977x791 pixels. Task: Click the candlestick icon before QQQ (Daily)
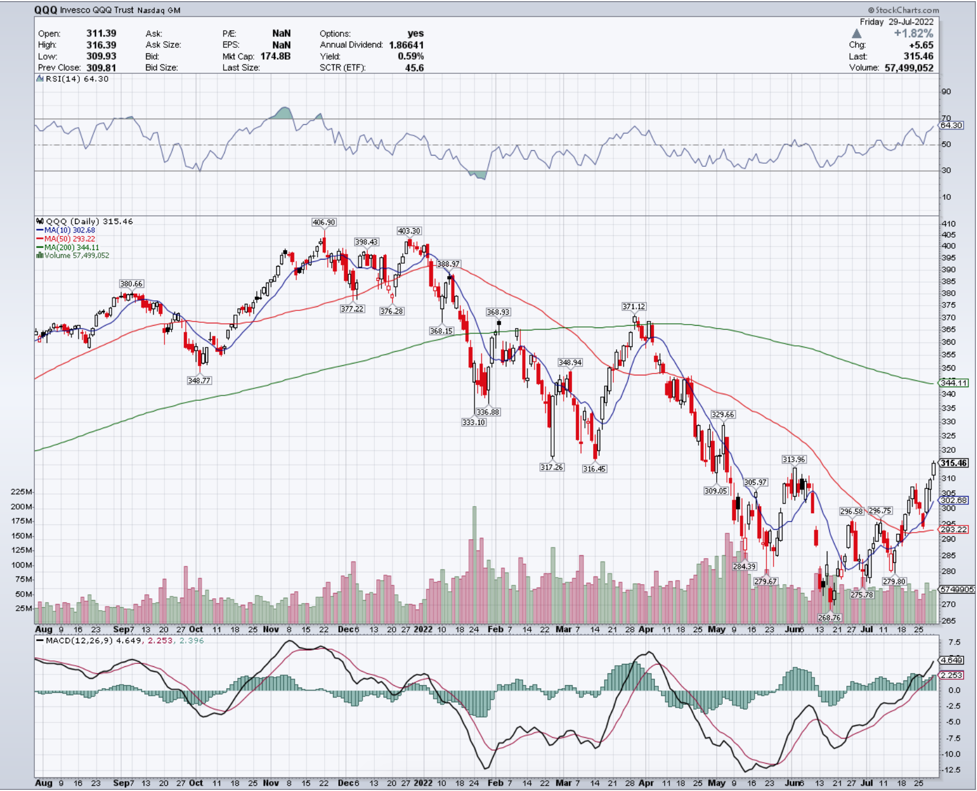(40, 222)
